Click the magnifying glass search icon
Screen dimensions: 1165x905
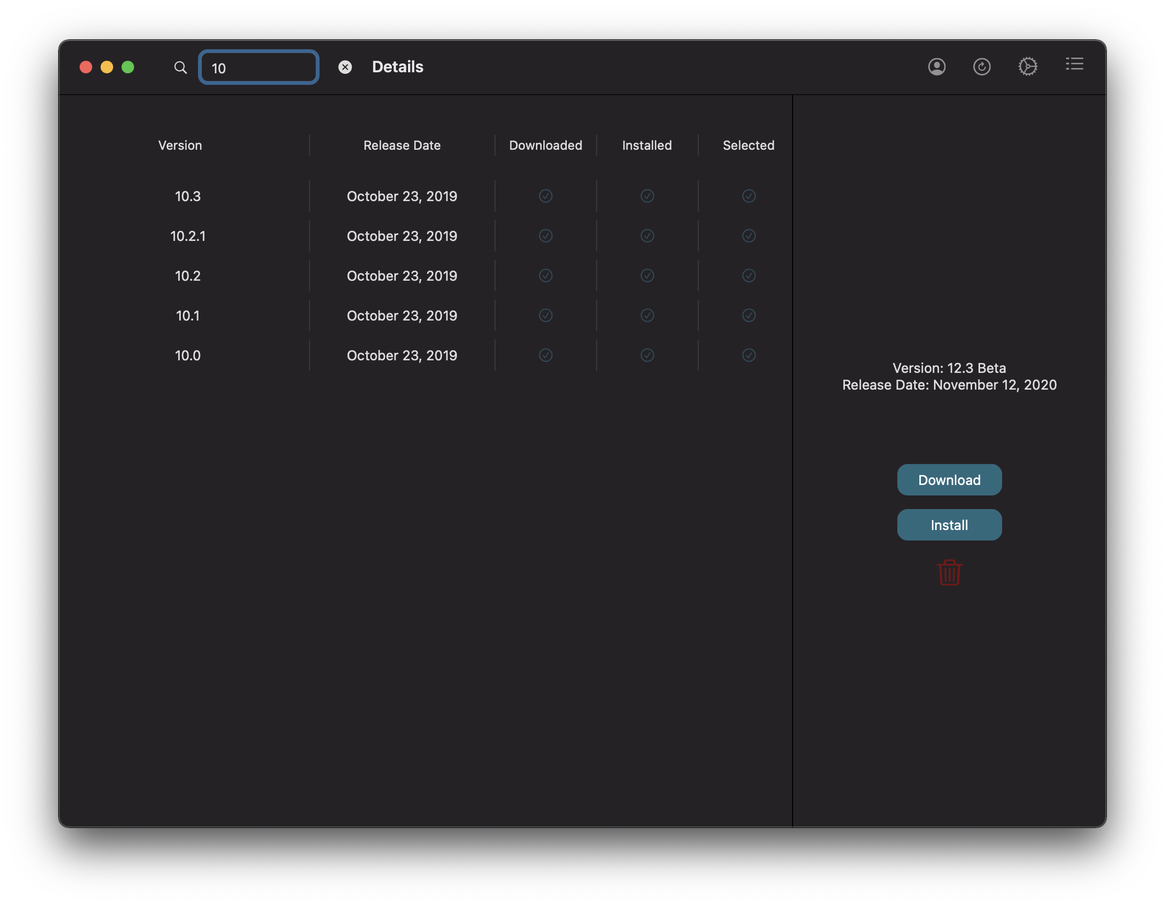click(x=180, y=68)
